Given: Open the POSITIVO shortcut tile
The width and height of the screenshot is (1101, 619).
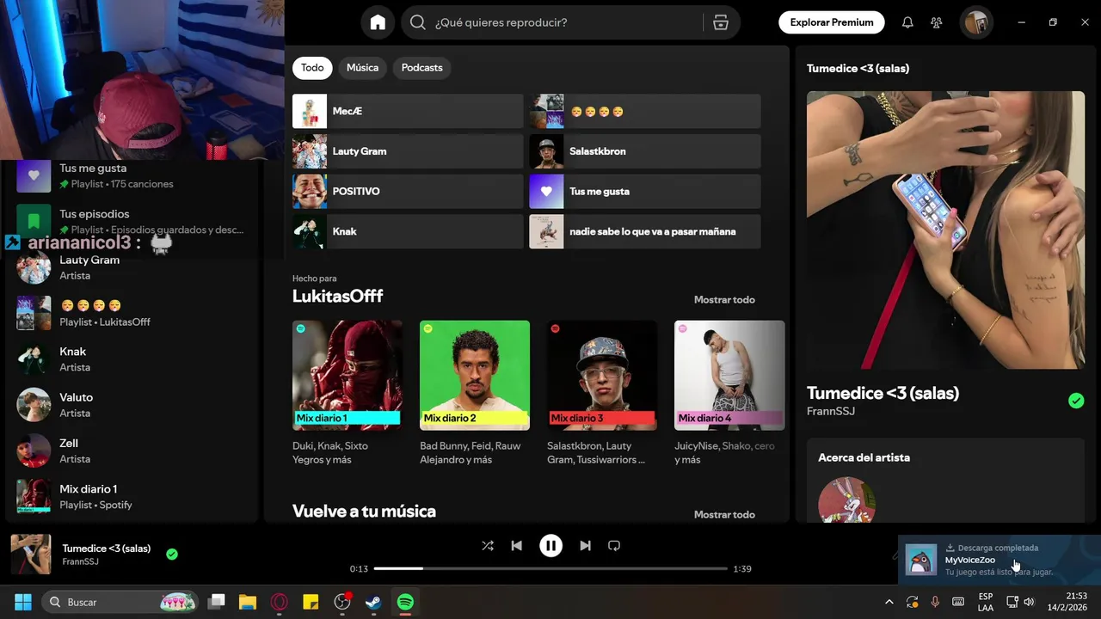Looking at the screenshot, I should (408, 191).
